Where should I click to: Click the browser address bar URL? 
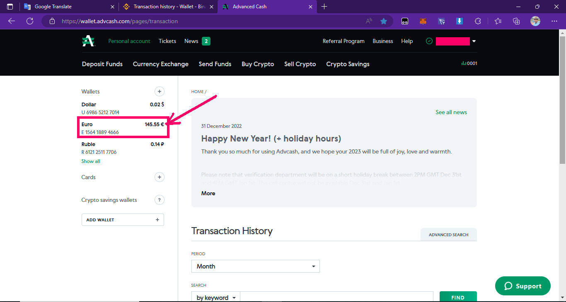coord(120,21)
